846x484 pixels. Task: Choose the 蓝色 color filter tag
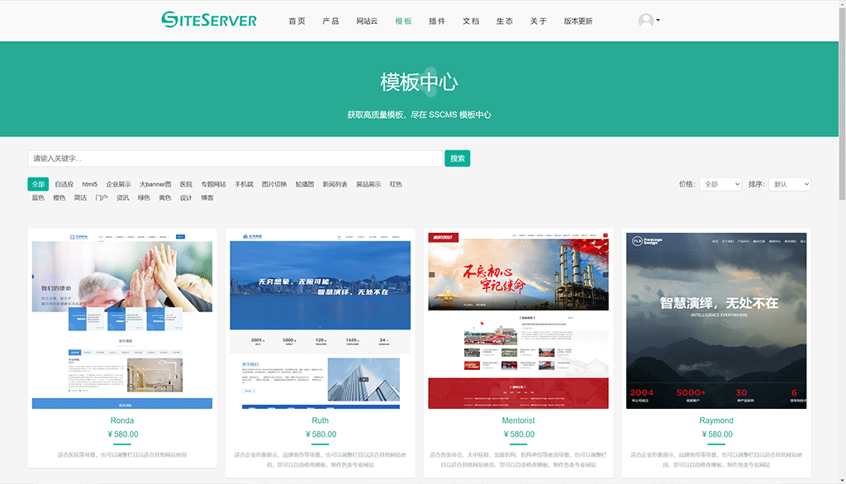[38, 197]
